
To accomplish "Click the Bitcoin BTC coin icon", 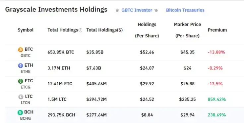I will (21, 50).
